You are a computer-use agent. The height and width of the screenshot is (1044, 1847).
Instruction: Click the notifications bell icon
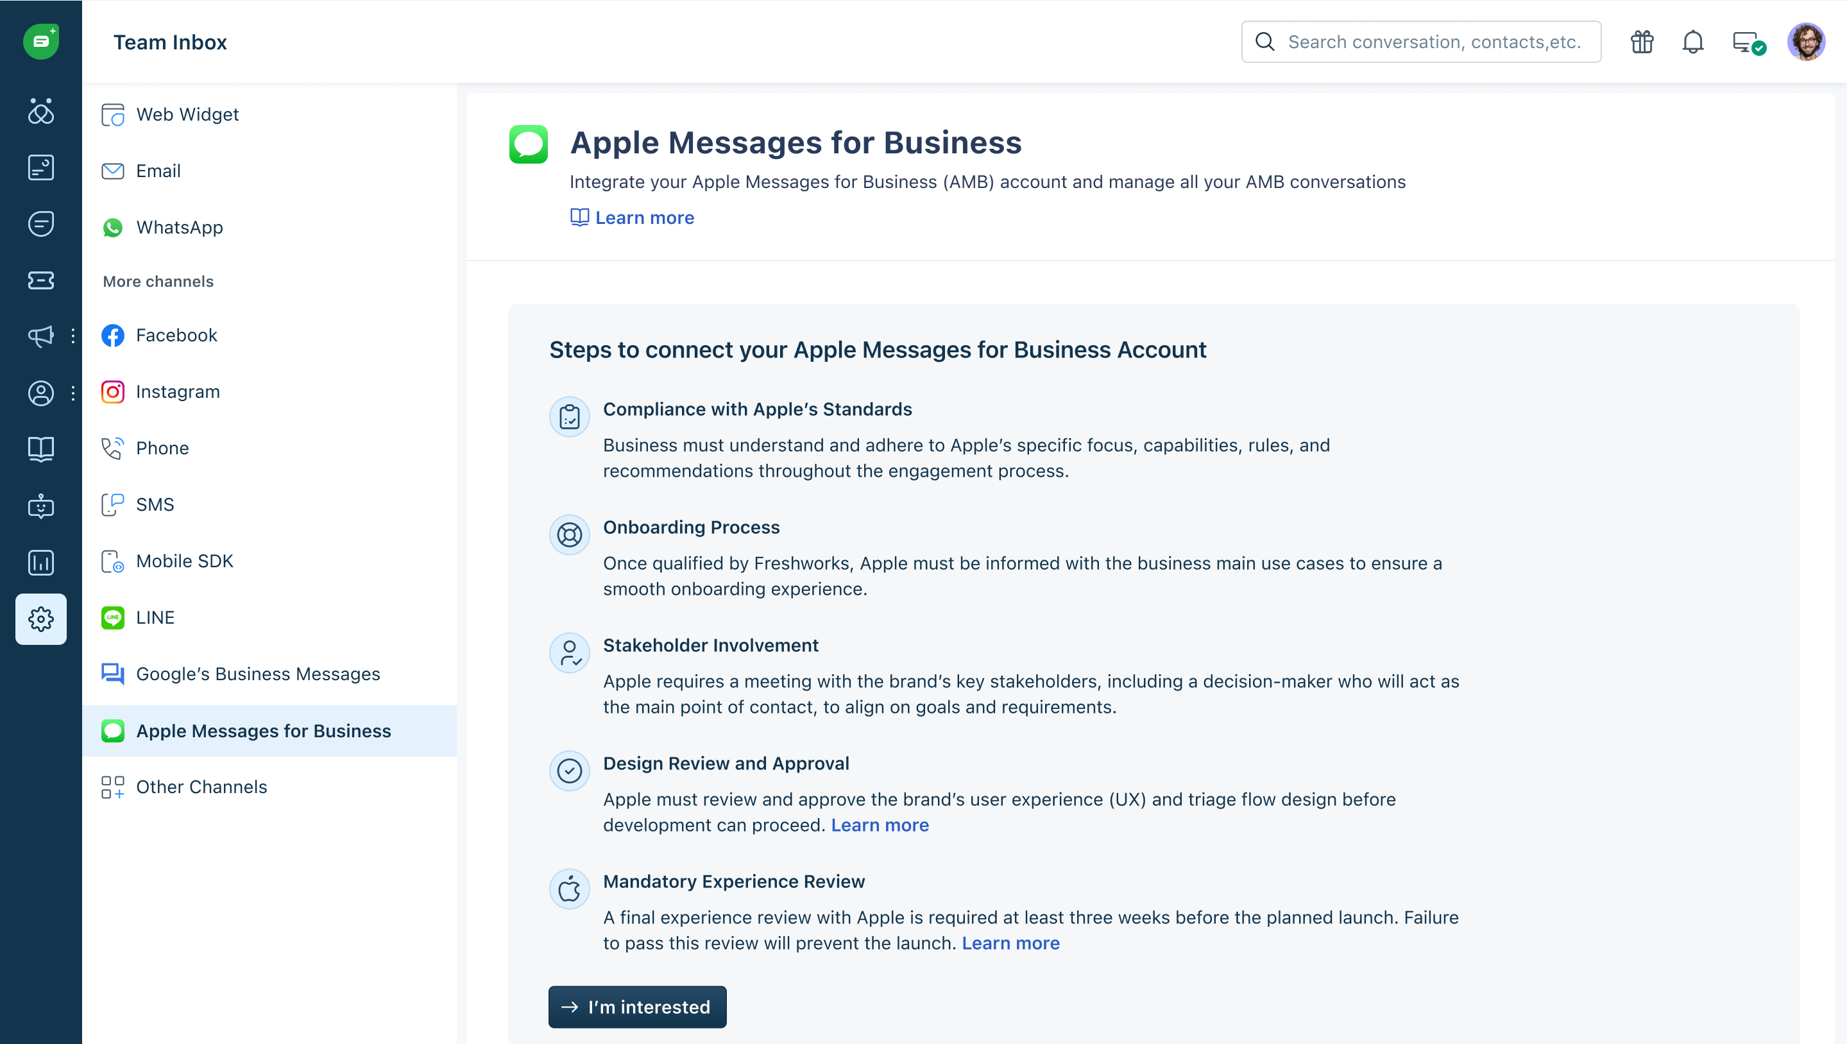(x=1692, y=42)
